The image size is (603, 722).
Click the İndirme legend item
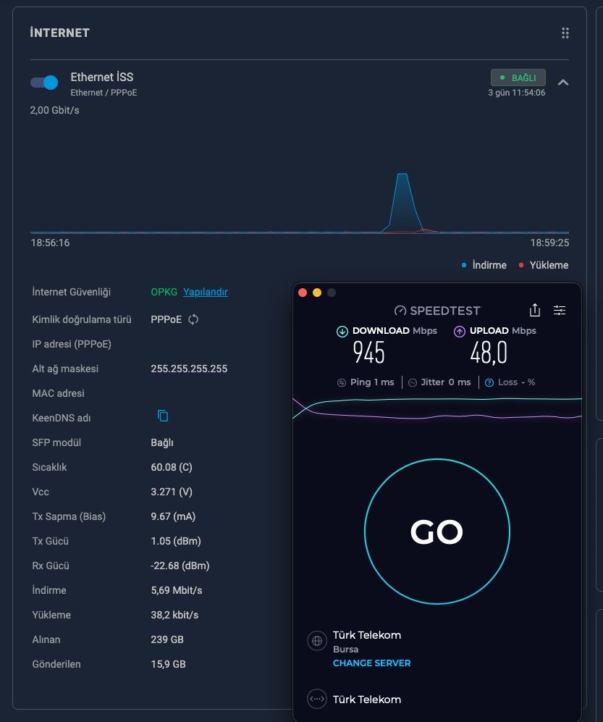point(484,265)
